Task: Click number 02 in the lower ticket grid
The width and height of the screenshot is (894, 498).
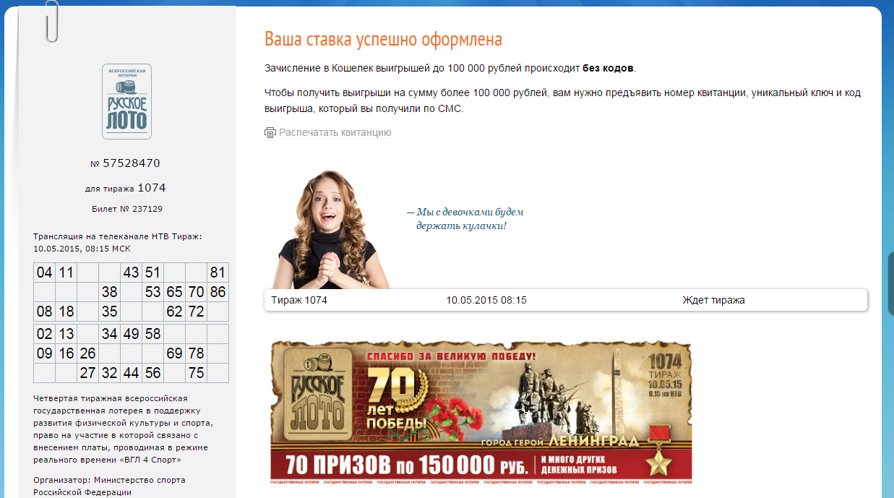Action: pyautogui.click(x=44, y=334)
